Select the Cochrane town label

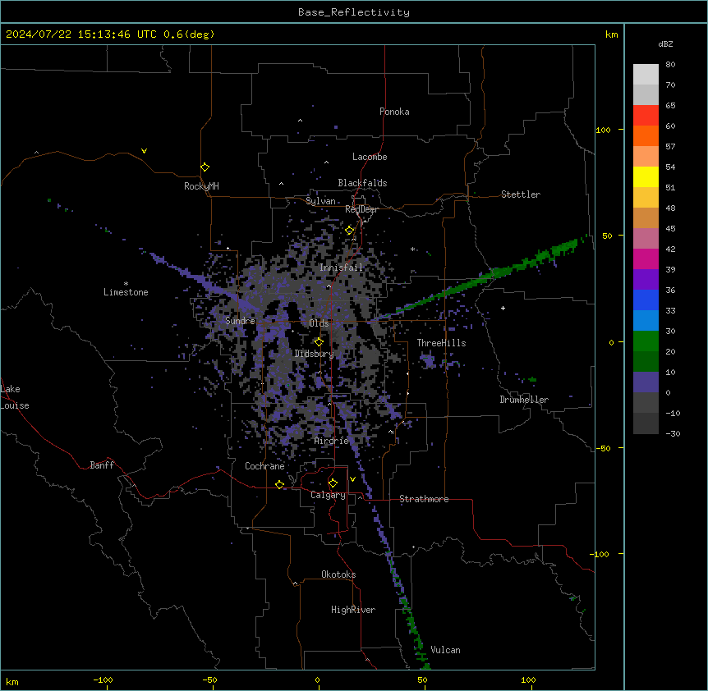[264, 466]
